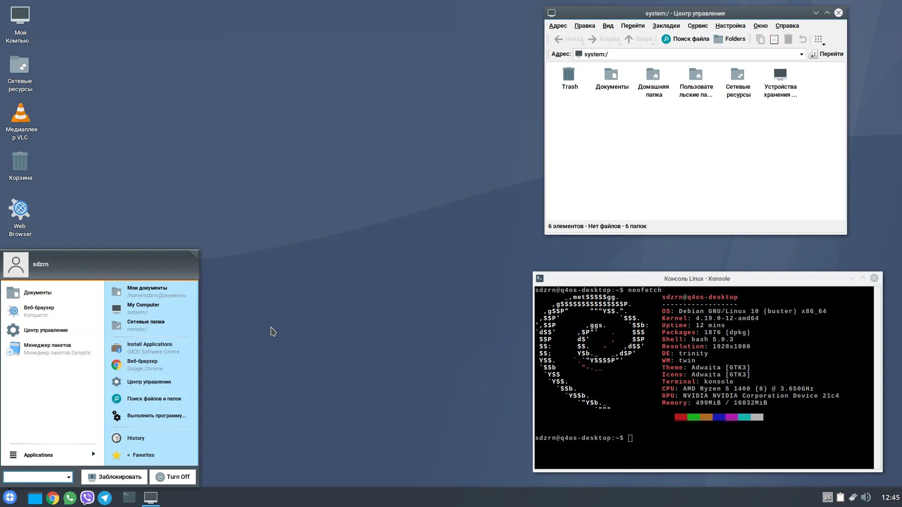Click the Turn Off button
The height and width of the screenshot is (507, 902).
pos(172,476)
